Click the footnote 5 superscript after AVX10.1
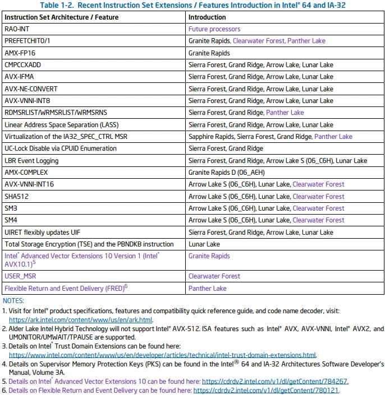Screen dimensions: 385x395 [34, 262]
